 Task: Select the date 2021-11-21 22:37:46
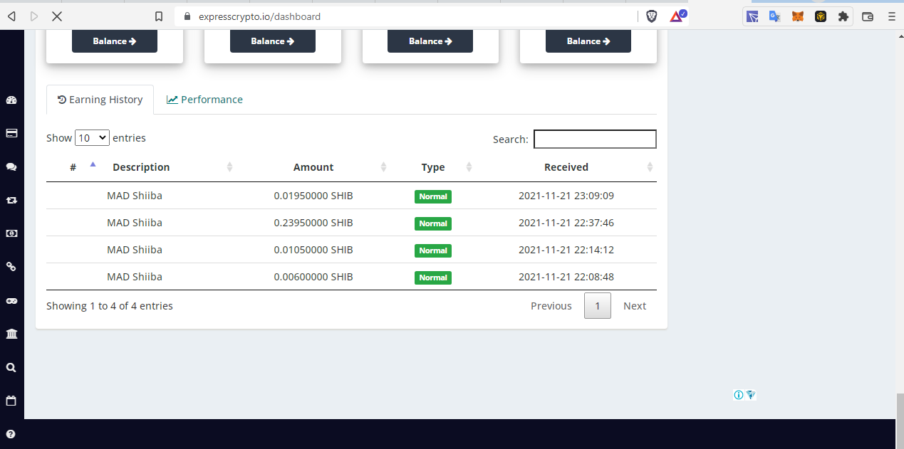[x=566, y=223]
